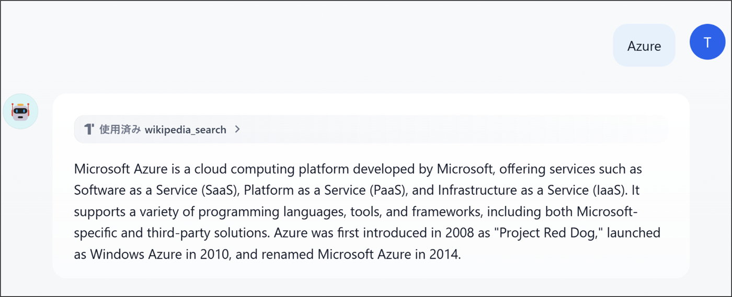Expand the wikipedia_search tool call chevron
Screen dimensions: 732x297
pyautogui.click(x=237, y=129)
